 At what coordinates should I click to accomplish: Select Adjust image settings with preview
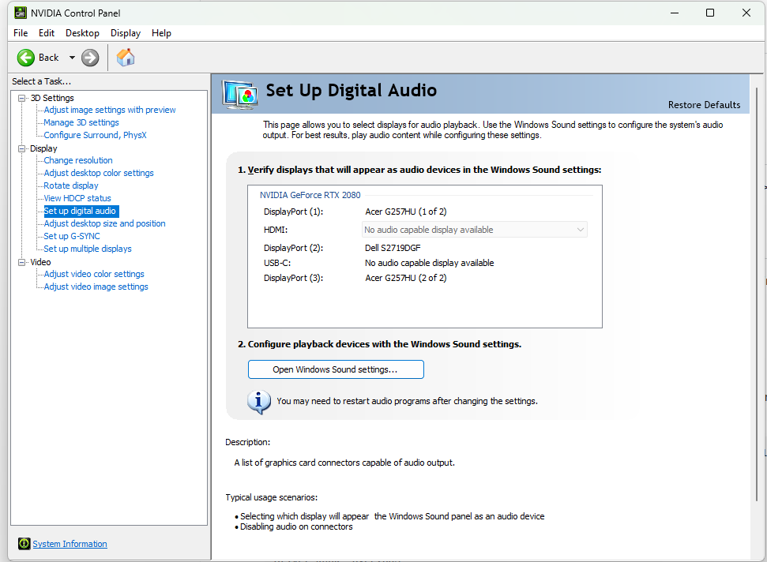click(x=110, y=110)
